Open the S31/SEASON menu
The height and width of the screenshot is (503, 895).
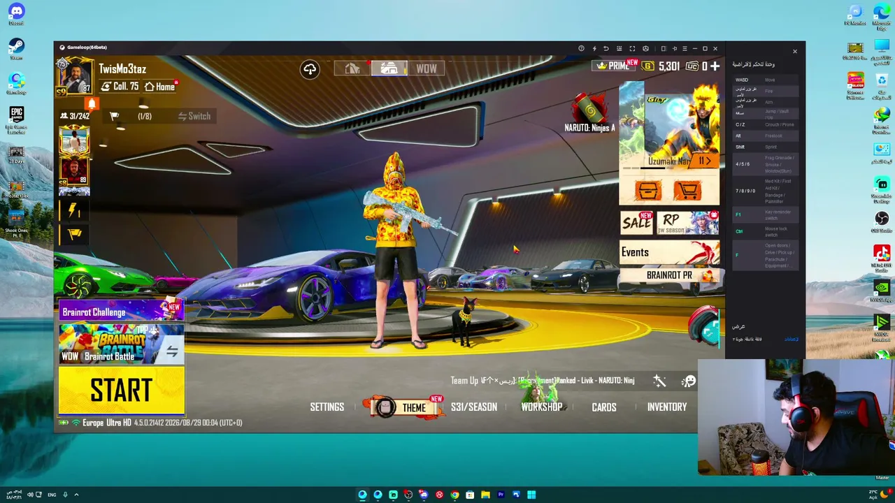[474, 407]
